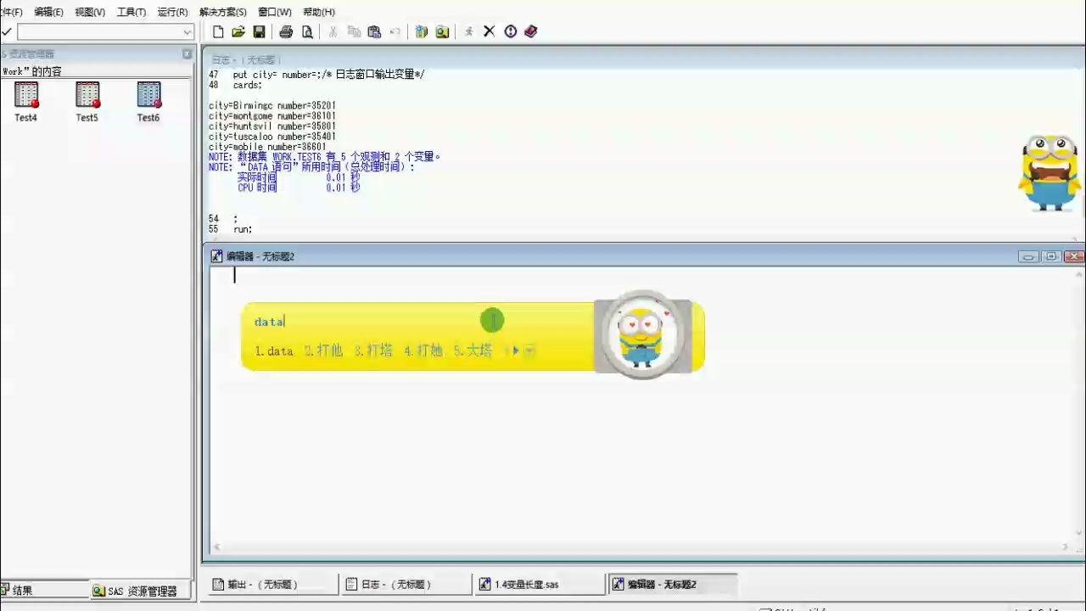Maximize the editor 无标题2 window
The height and width of the screenshot is (611, 1086).
[x=1051, y=256]
